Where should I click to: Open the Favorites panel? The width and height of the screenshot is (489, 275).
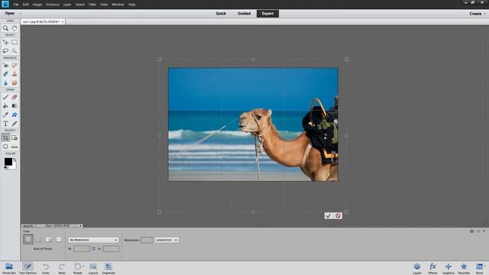point(464,268)
